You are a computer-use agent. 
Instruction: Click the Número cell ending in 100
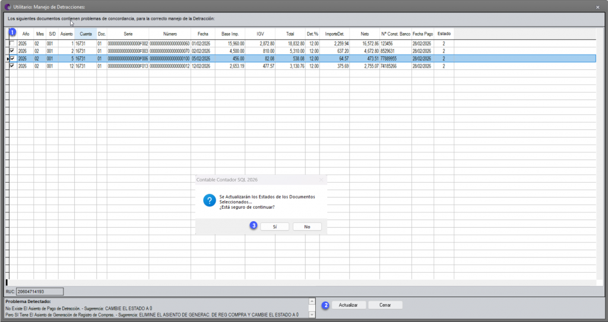[170, 59]
